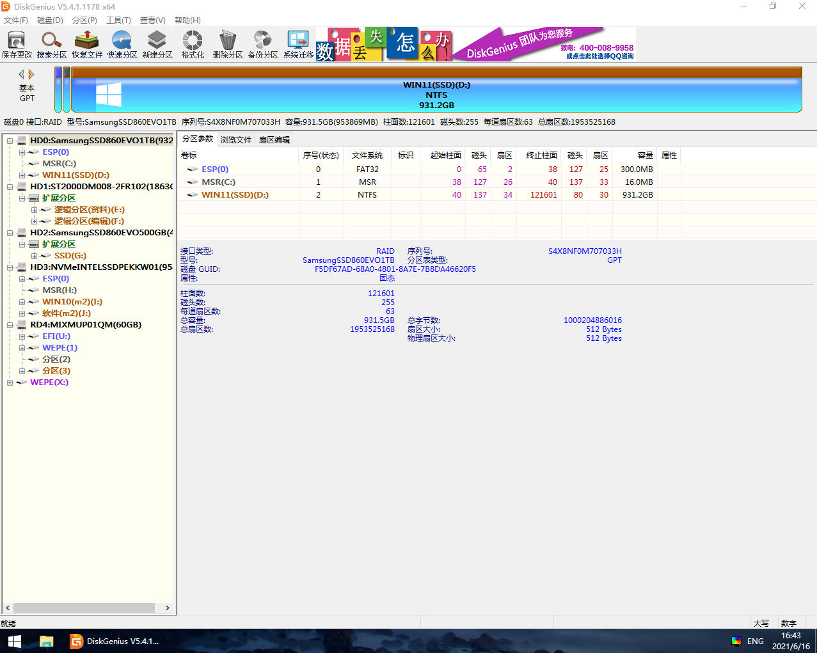Select 软件(m2)(J:) in the tree
Image resolution: width=817 pixels, height=653 pixels.
click(67, 313)
